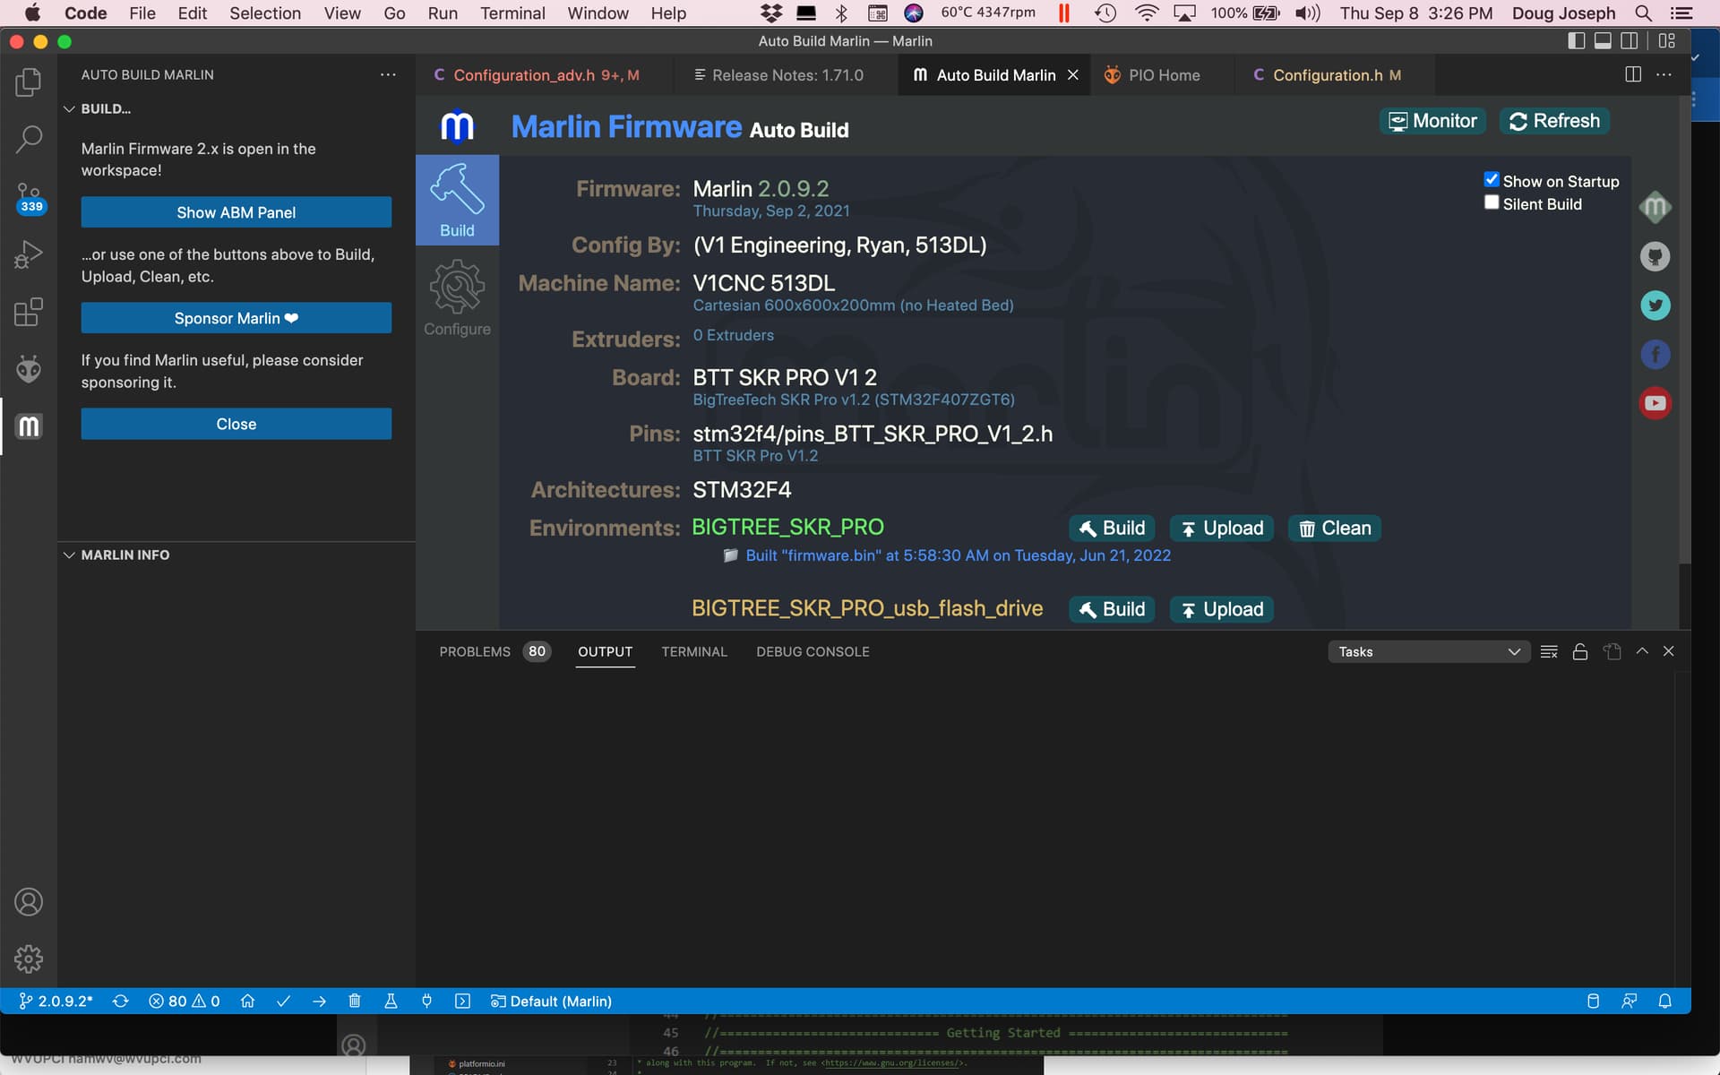Toggle output scroll lock icon

point(1580,651)
